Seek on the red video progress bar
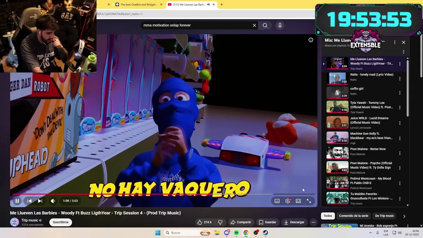 (x=164, y=194)
